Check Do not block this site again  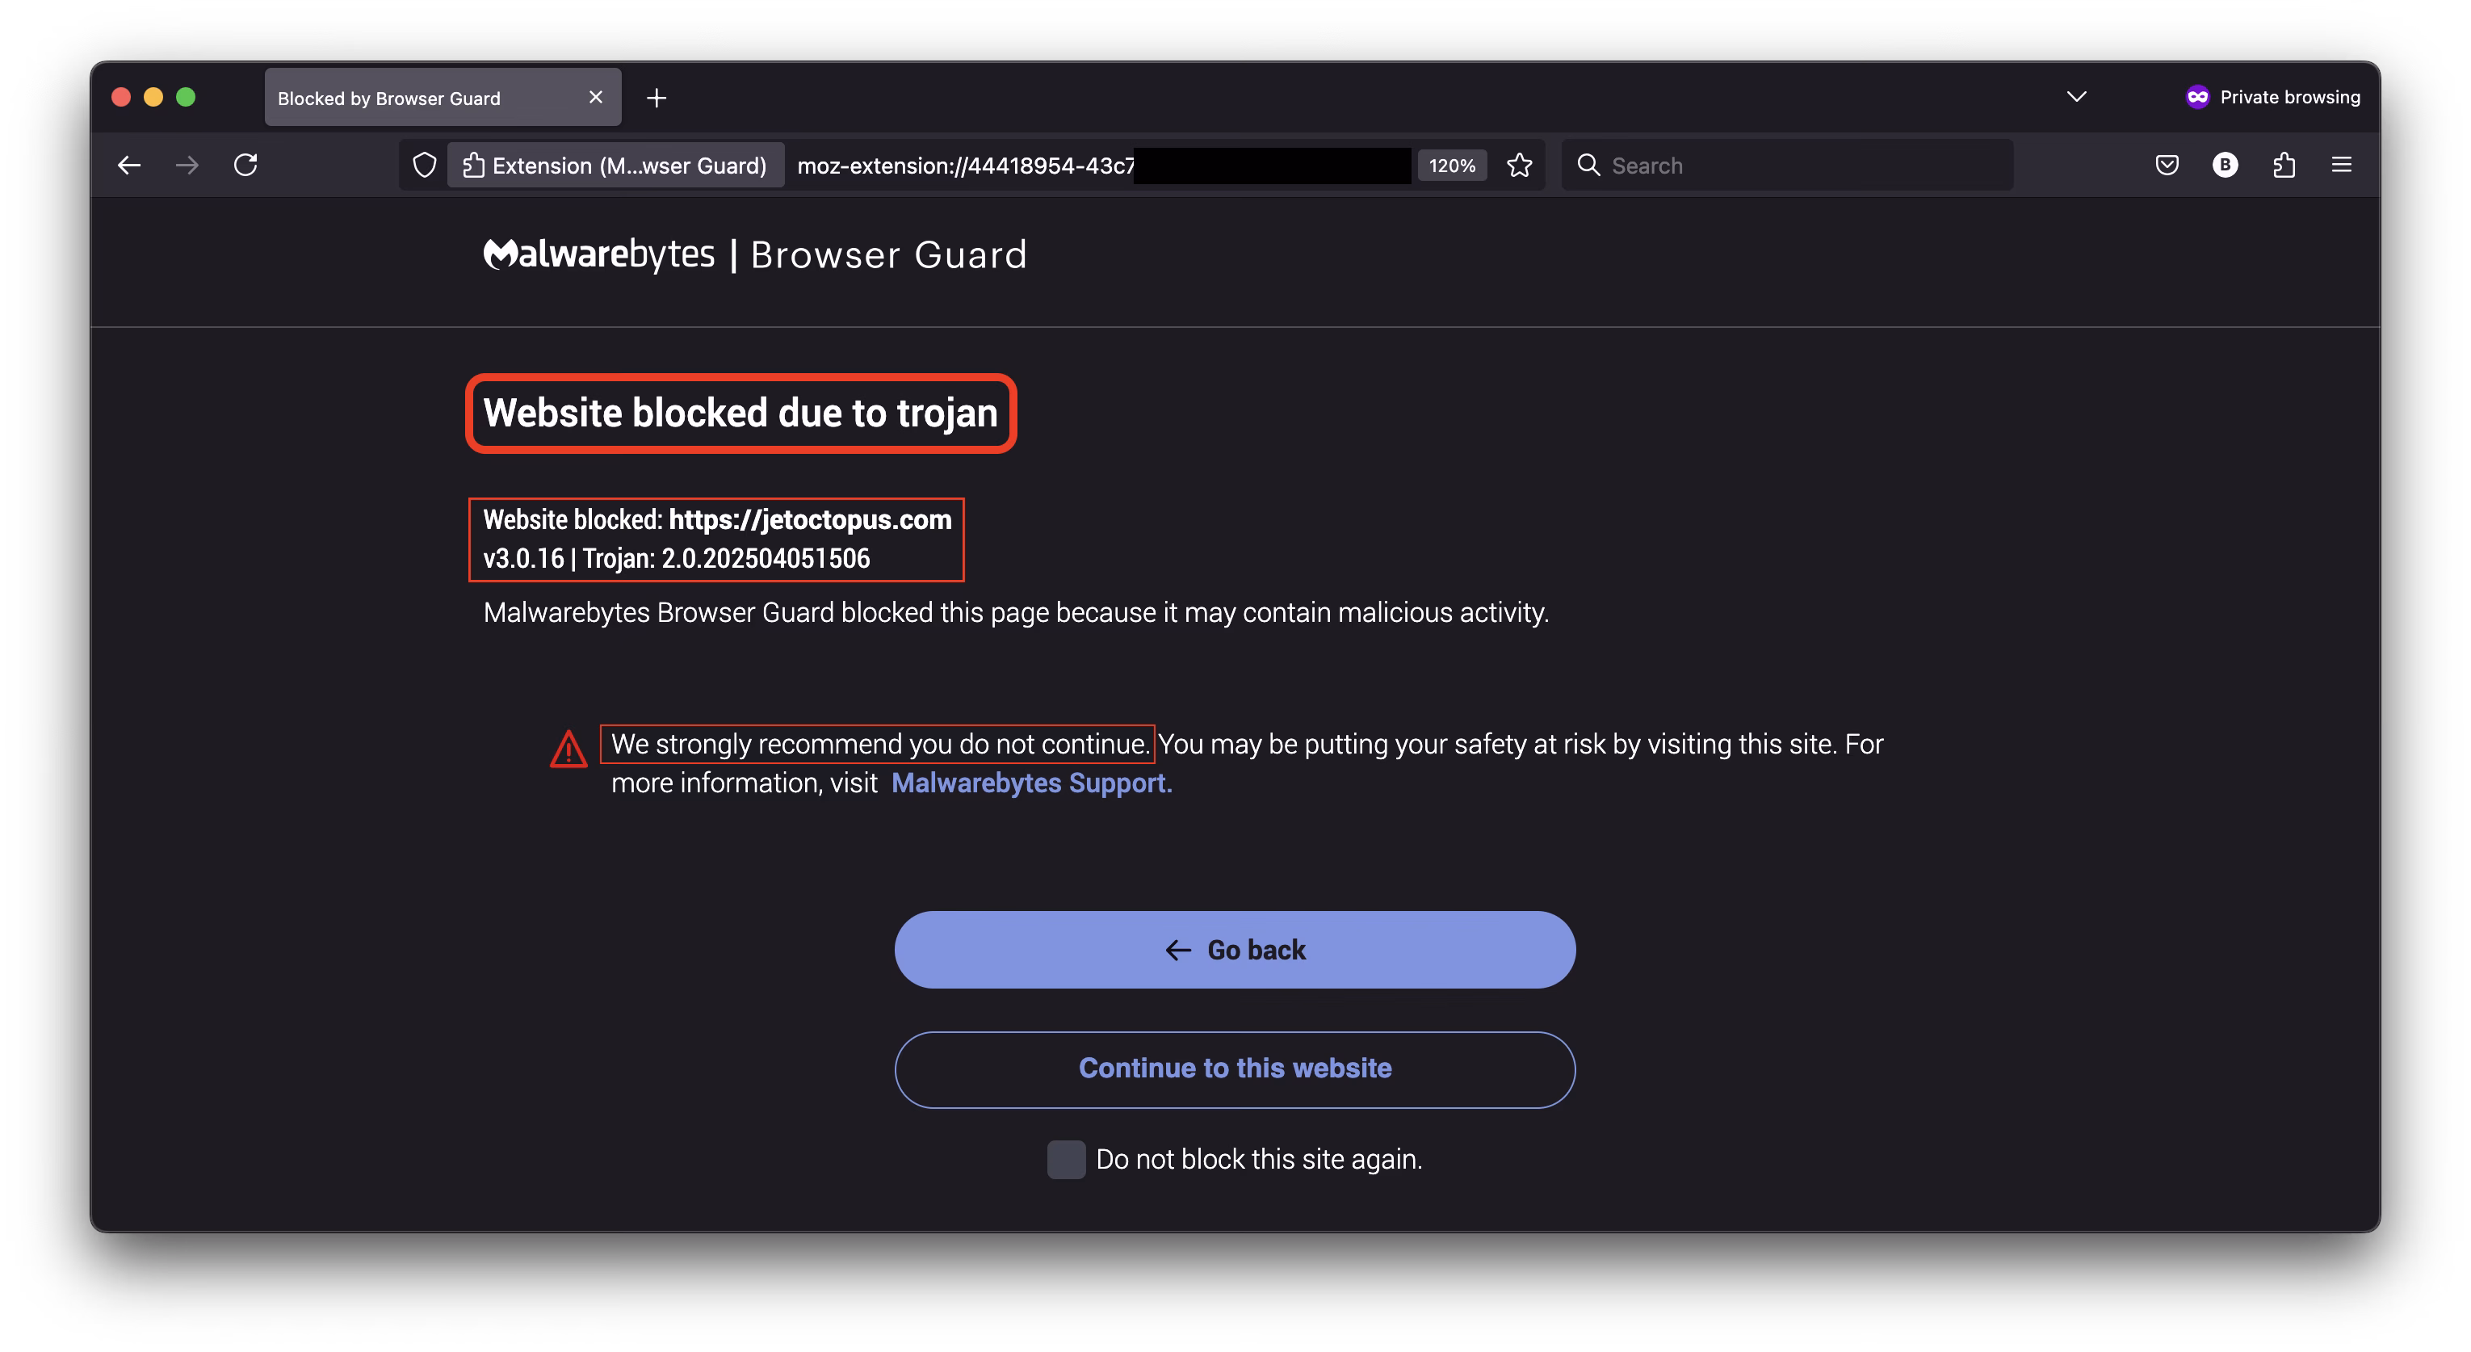(x=1066, y=1159)
